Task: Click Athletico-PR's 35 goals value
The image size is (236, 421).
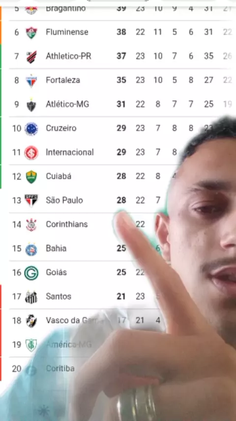Action: 208,56
